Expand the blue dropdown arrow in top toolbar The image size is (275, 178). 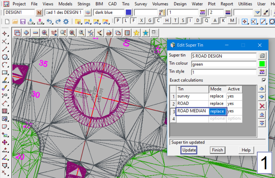257,12
